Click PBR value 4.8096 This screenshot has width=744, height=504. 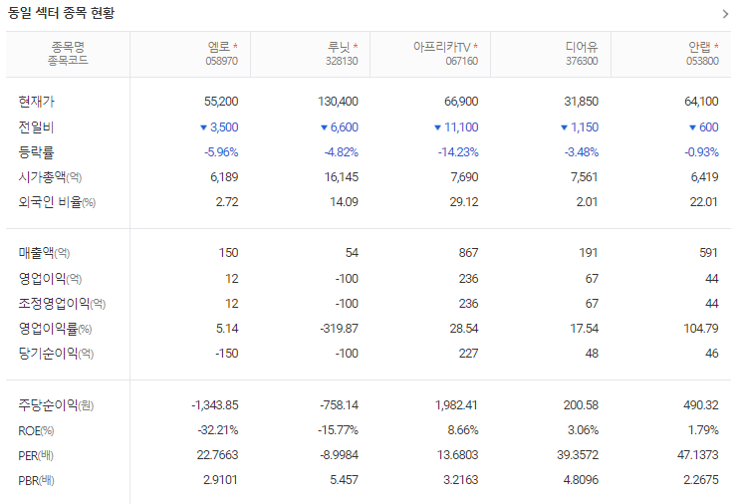coord(581,480)
